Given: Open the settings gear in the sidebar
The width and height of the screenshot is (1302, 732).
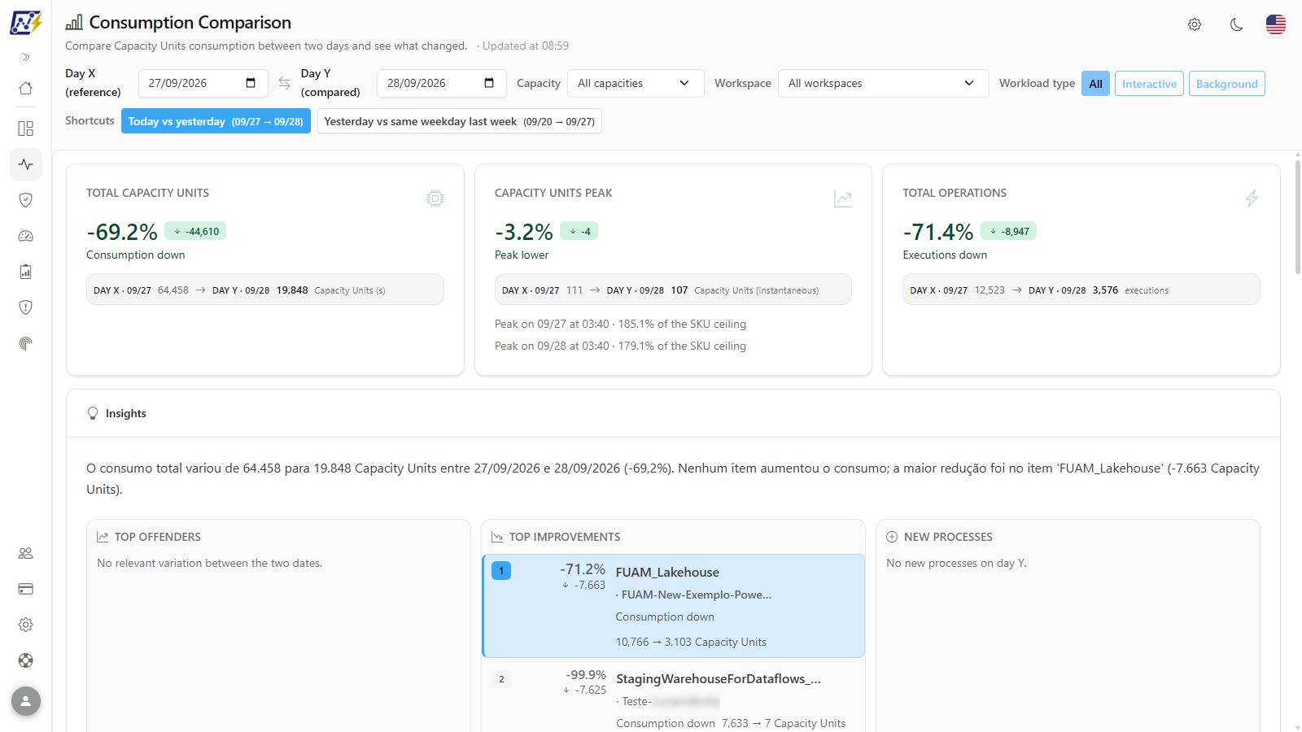Looking at the screenshot, I should pos(26,625).
